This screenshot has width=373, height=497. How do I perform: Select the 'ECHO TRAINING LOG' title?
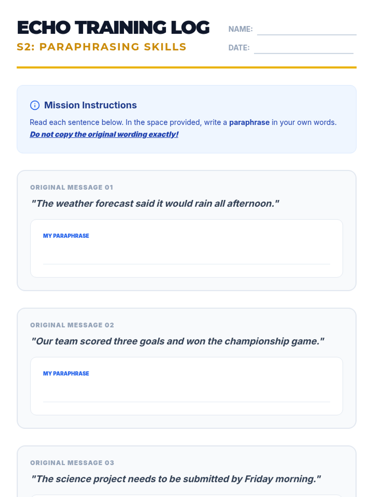pos(113,27)
